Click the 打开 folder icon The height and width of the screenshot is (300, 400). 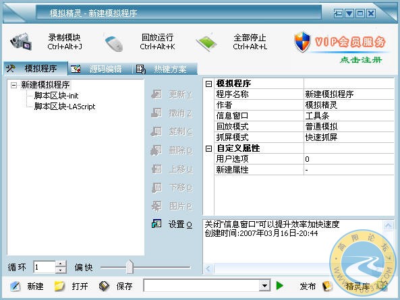pos(60,286)
